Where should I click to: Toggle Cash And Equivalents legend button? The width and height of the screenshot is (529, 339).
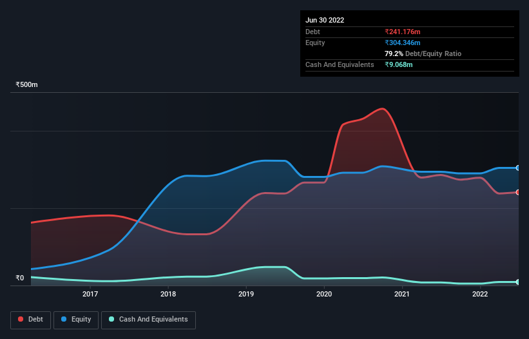coord(148,320)
